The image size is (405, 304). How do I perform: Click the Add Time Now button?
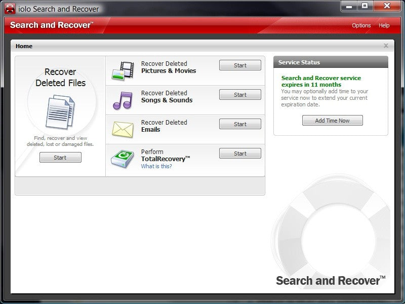(x=333, y=121)
